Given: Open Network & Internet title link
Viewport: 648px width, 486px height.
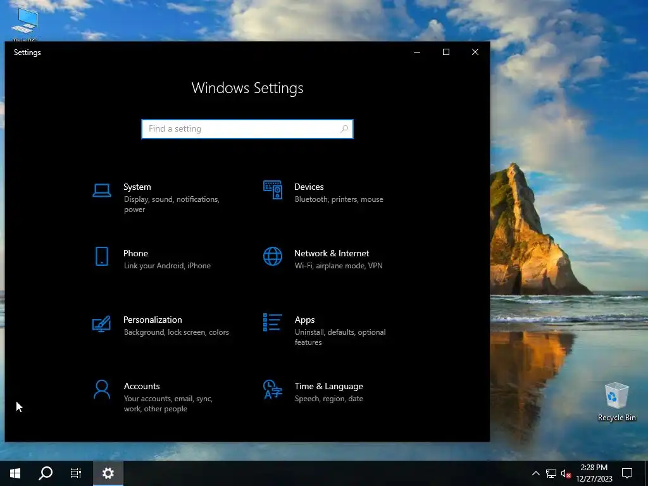Looking at the screenshot, I should click(x=332, y=253).
